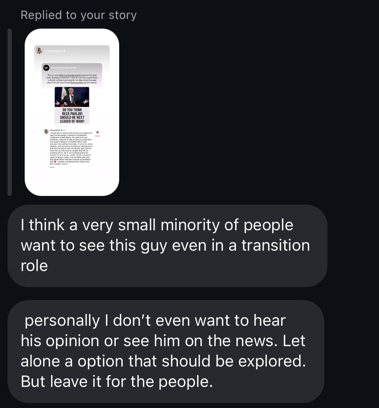
Task: Click the noorzpahlavi username at story top
Action: (53, 51)
